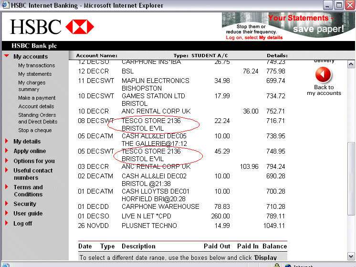Open My accounts menu heading
Image resolution: width=356 pixels, height=267 pixels.
click(31, 56)
